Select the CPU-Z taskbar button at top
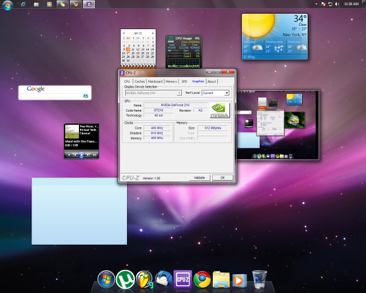The width and height of the screenshot is (366, 293). tap(89, 4)
